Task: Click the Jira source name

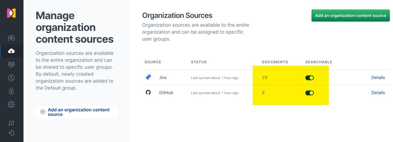Action: click(162, 78)
